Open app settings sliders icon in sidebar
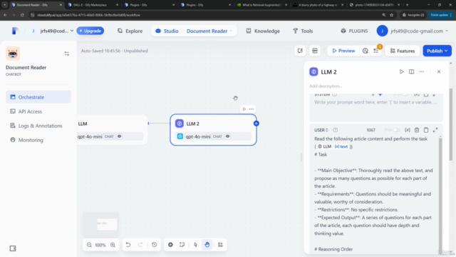The image size is (456, 257). (x=66, y=54)
